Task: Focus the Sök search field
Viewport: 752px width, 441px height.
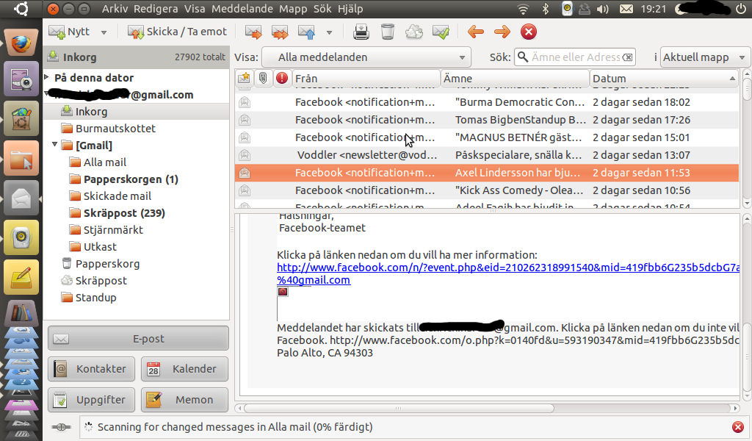Action: [574, 57]
